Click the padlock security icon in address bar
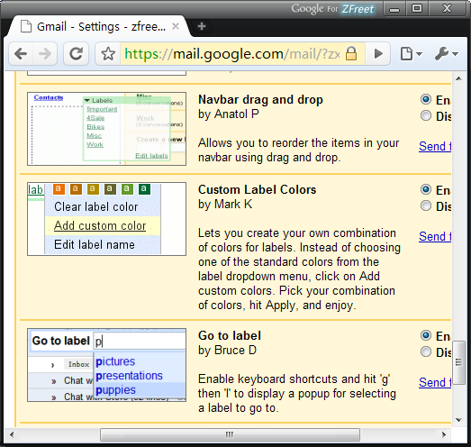This screenshot has width=471, height=447. point(351,54)
